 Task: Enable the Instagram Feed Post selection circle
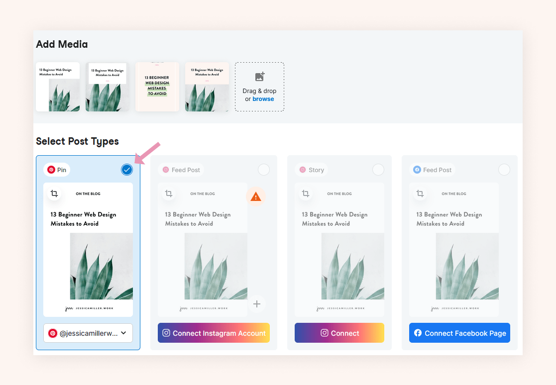264,170
